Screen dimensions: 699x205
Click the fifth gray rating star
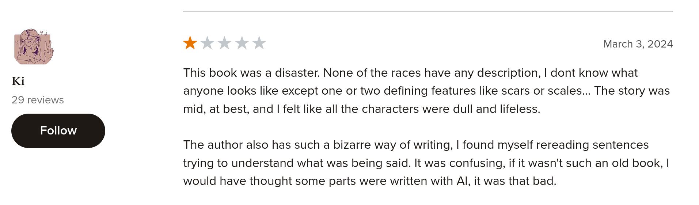click(259, 43)
